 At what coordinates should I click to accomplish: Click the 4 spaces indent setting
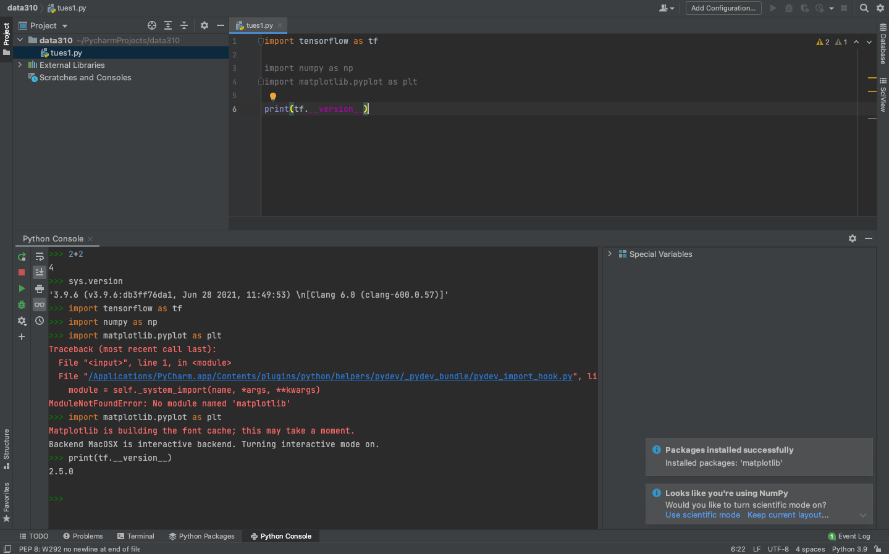810,549
